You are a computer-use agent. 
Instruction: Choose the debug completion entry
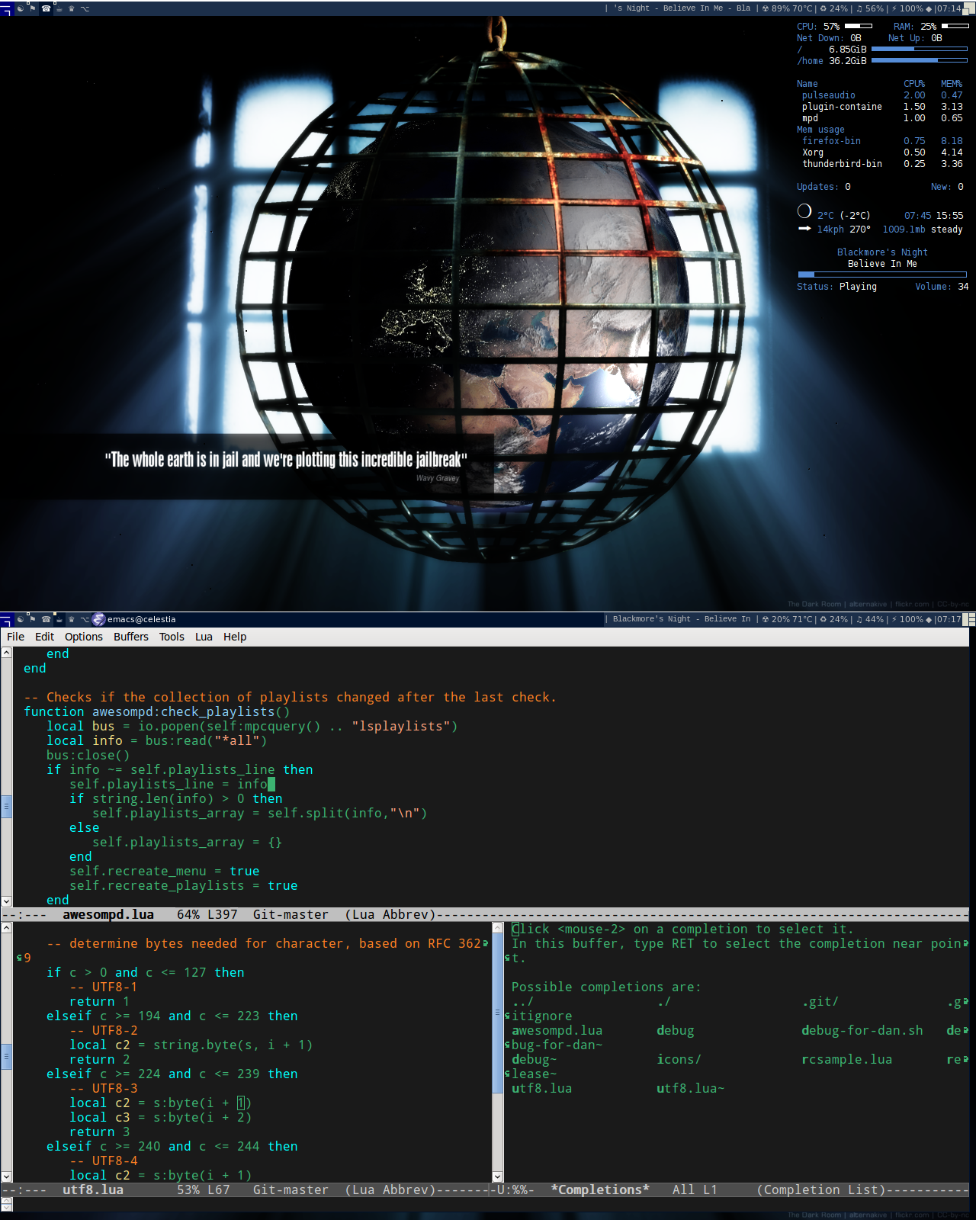click(x=675, y=1030)
